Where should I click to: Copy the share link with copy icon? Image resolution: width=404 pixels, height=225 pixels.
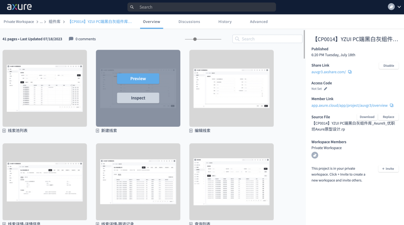(x=350, y=72)
